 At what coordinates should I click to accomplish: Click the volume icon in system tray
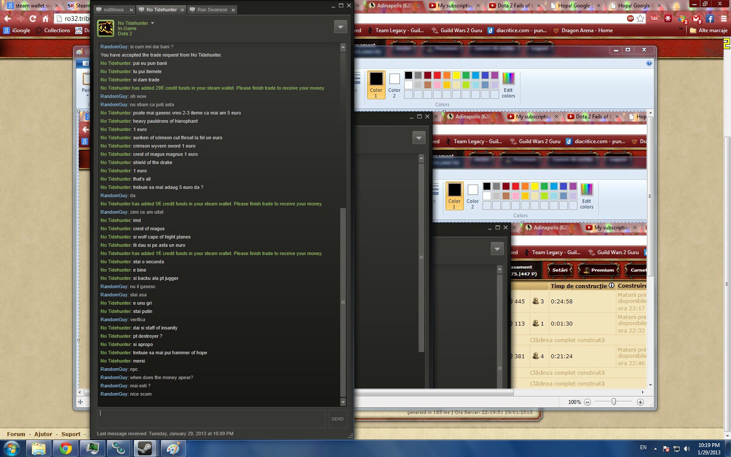(687, 449)
